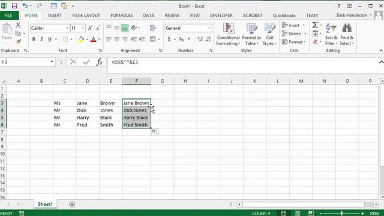
Task: Open the Find & Select button
Action: coord(347,34)
